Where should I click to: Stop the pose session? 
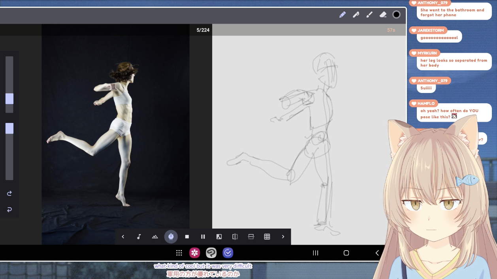(x=187, y=237)
